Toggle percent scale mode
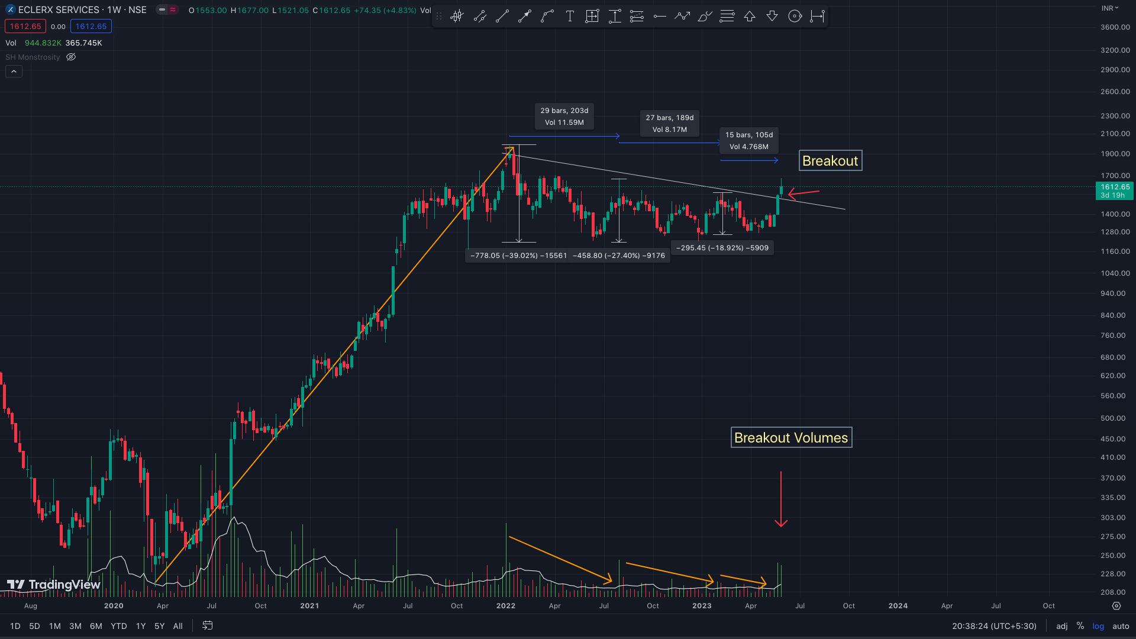Image resolution: width=1136 pixels, height=639 pixels. pyautogui.click(x=1080, y=626)
